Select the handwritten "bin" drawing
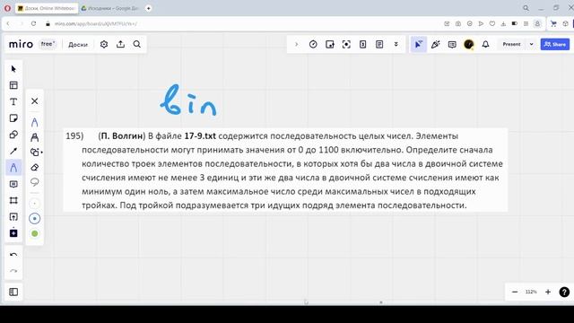Screen dimensions: 574x323 point(188,100)
